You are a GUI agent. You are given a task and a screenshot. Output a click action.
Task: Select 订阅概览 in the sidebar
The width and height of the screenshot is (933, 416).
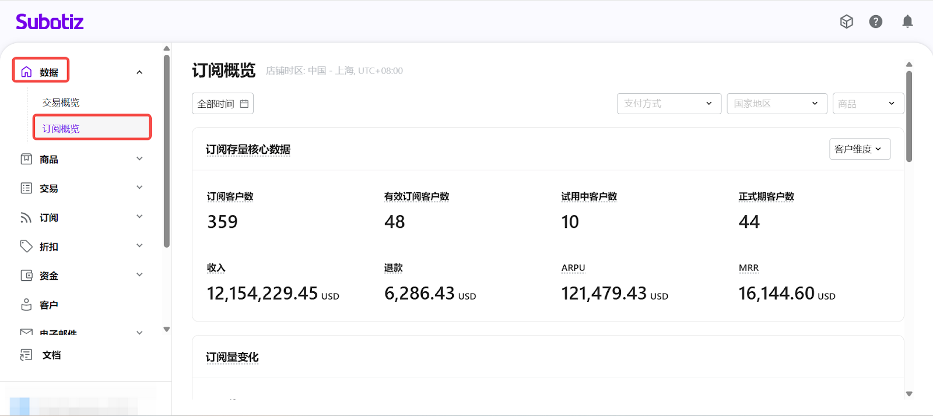click(x=61, y=128)
